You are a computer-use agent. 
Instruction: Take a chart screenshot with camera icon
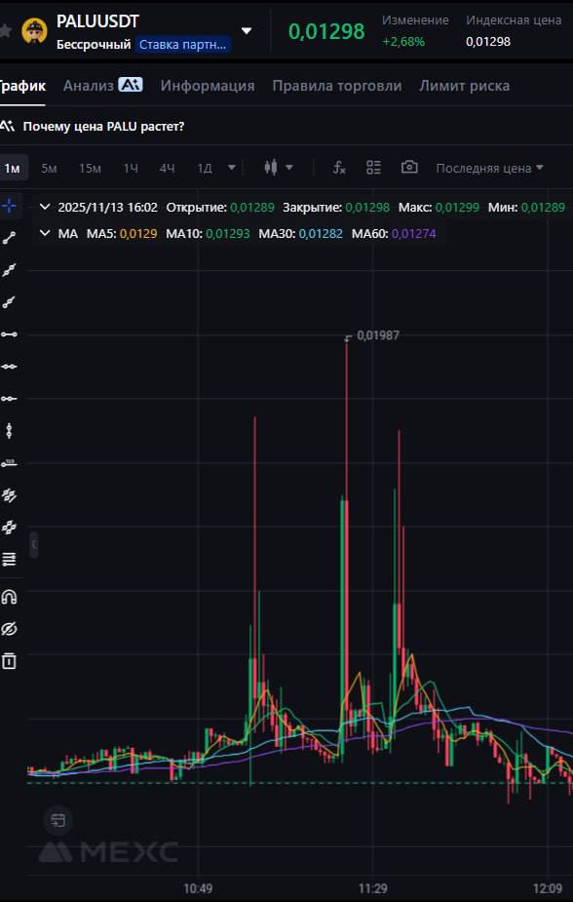[409, 168]
